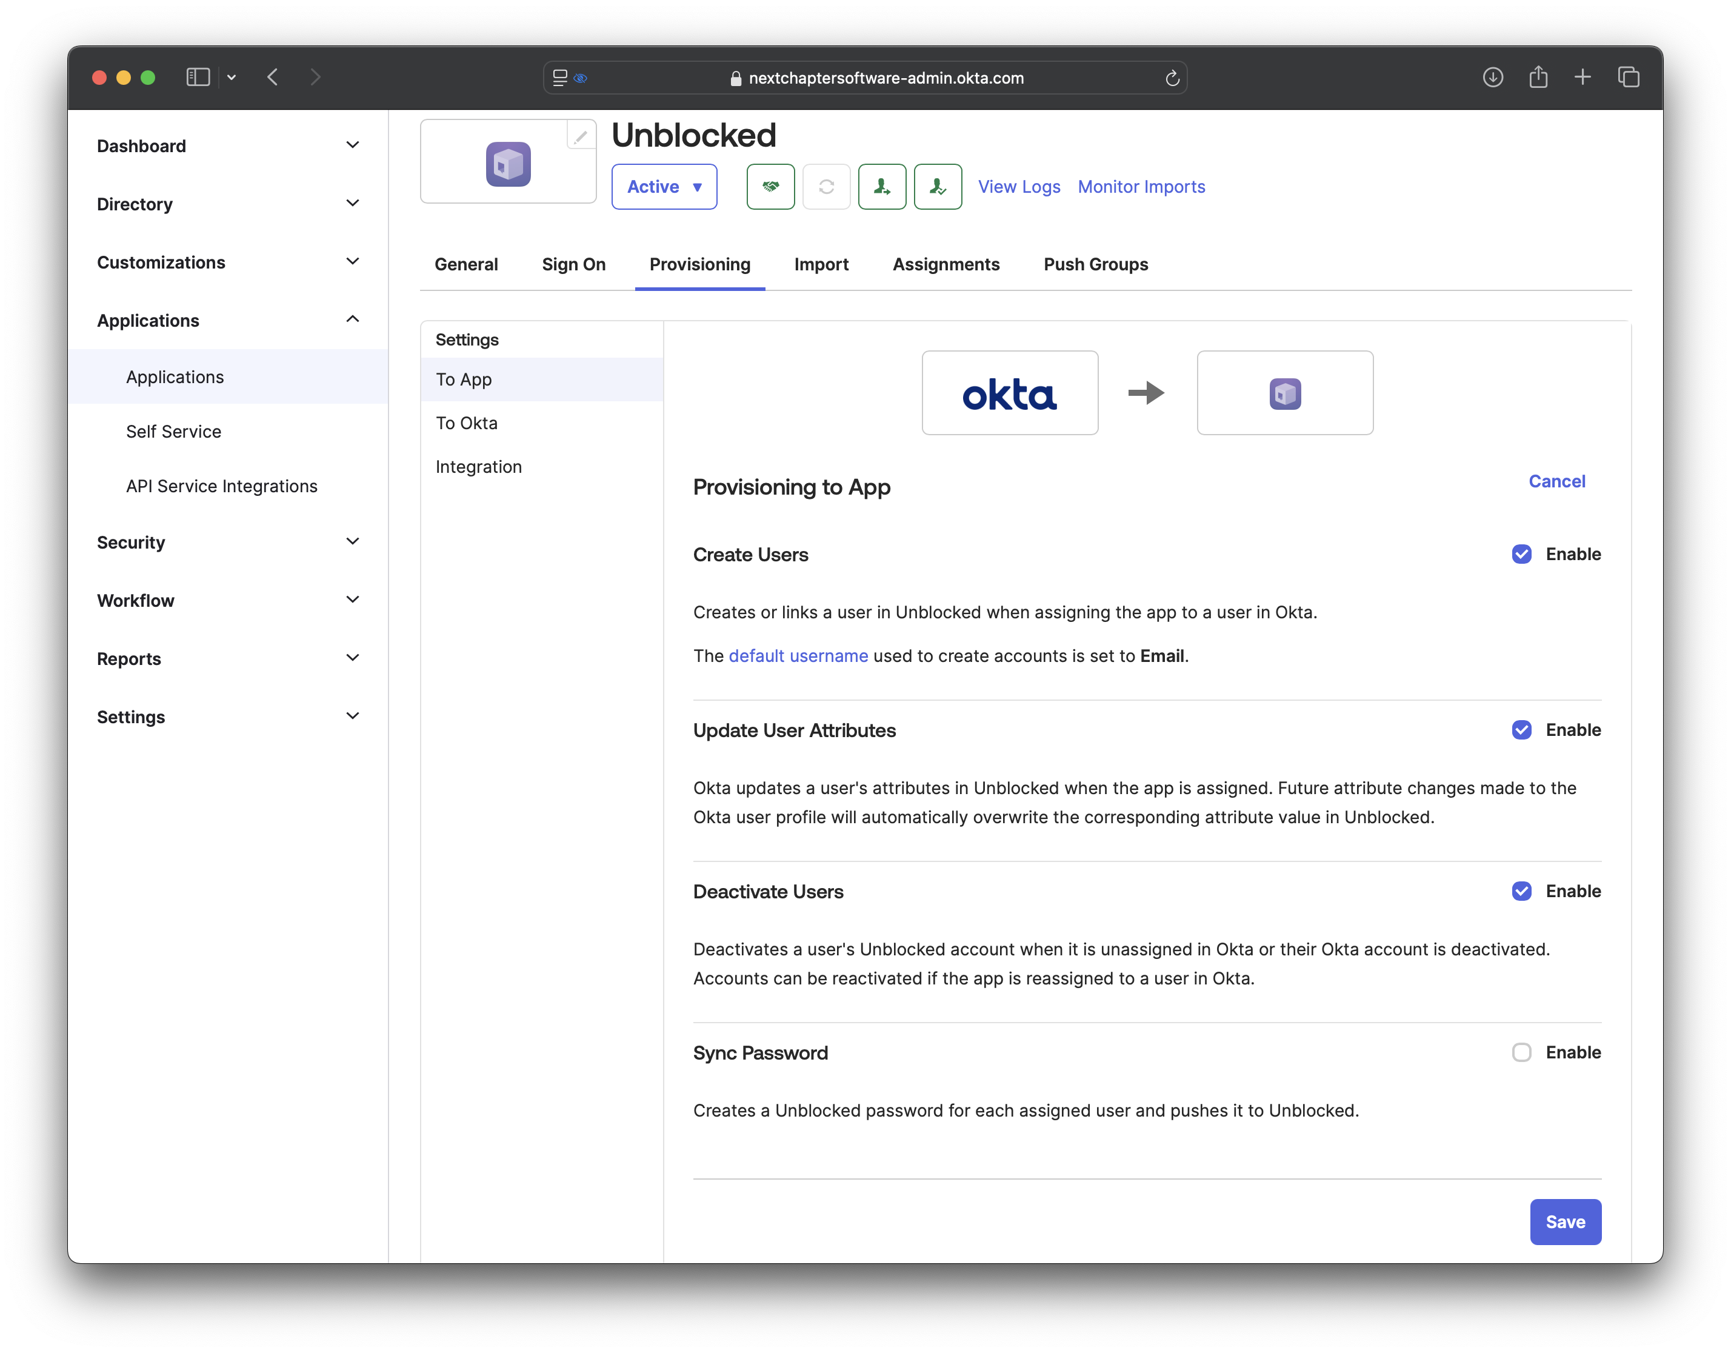Open the Assignments tab

pos(946,265)
